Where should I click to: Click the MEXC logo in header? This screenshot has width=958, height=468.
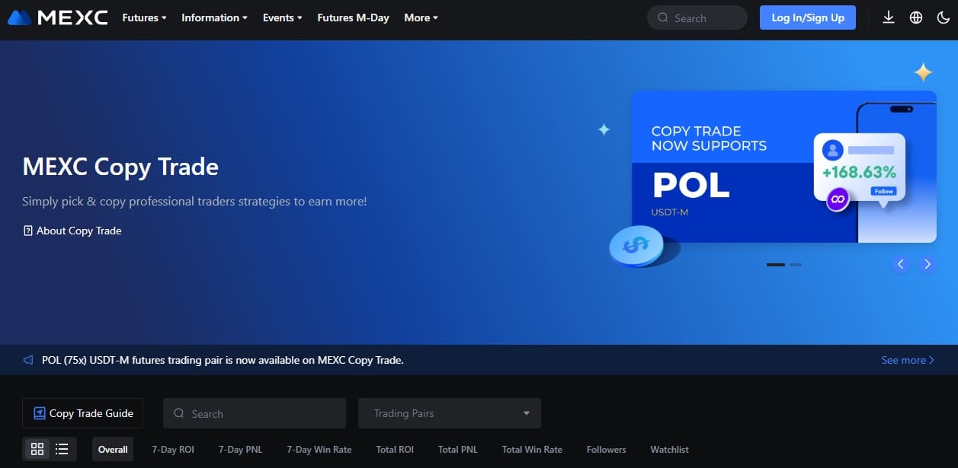click(x=57, y=18)
